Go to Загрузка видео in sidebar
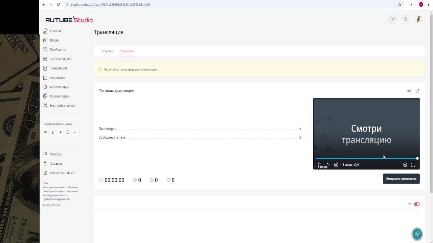This screenshot has height=243, width=433. point(57,59)
